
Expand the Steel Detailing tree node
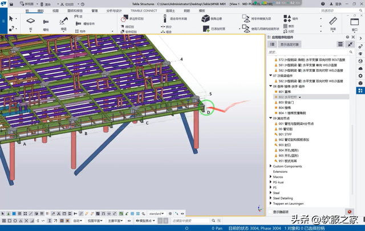point(270,198)
